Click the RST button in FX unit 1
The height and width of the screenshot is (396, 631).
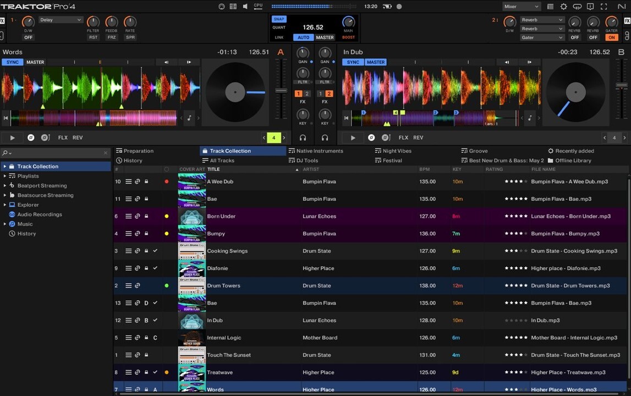click(94, 37)
